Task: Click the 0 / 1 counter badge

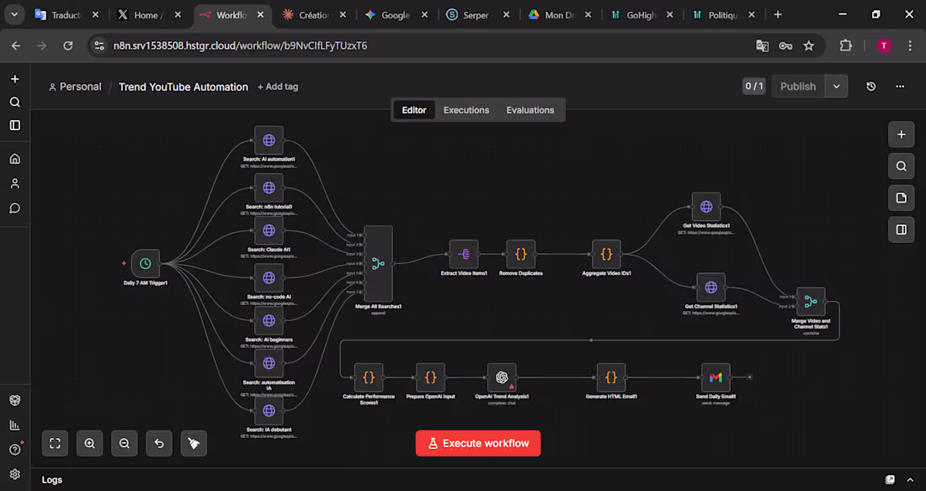Action: tap(753, 86)
